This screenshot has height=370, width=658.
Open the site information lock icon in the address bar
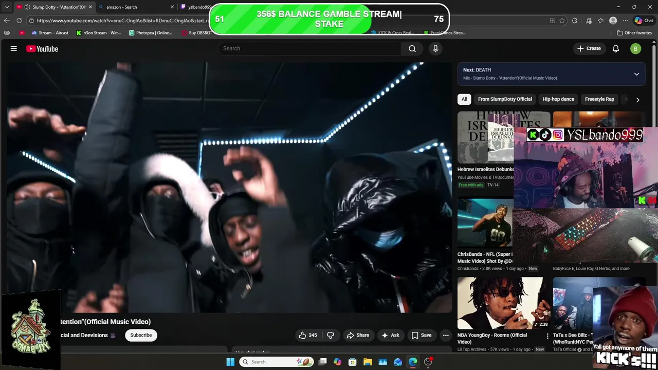[x=31, y=21]
